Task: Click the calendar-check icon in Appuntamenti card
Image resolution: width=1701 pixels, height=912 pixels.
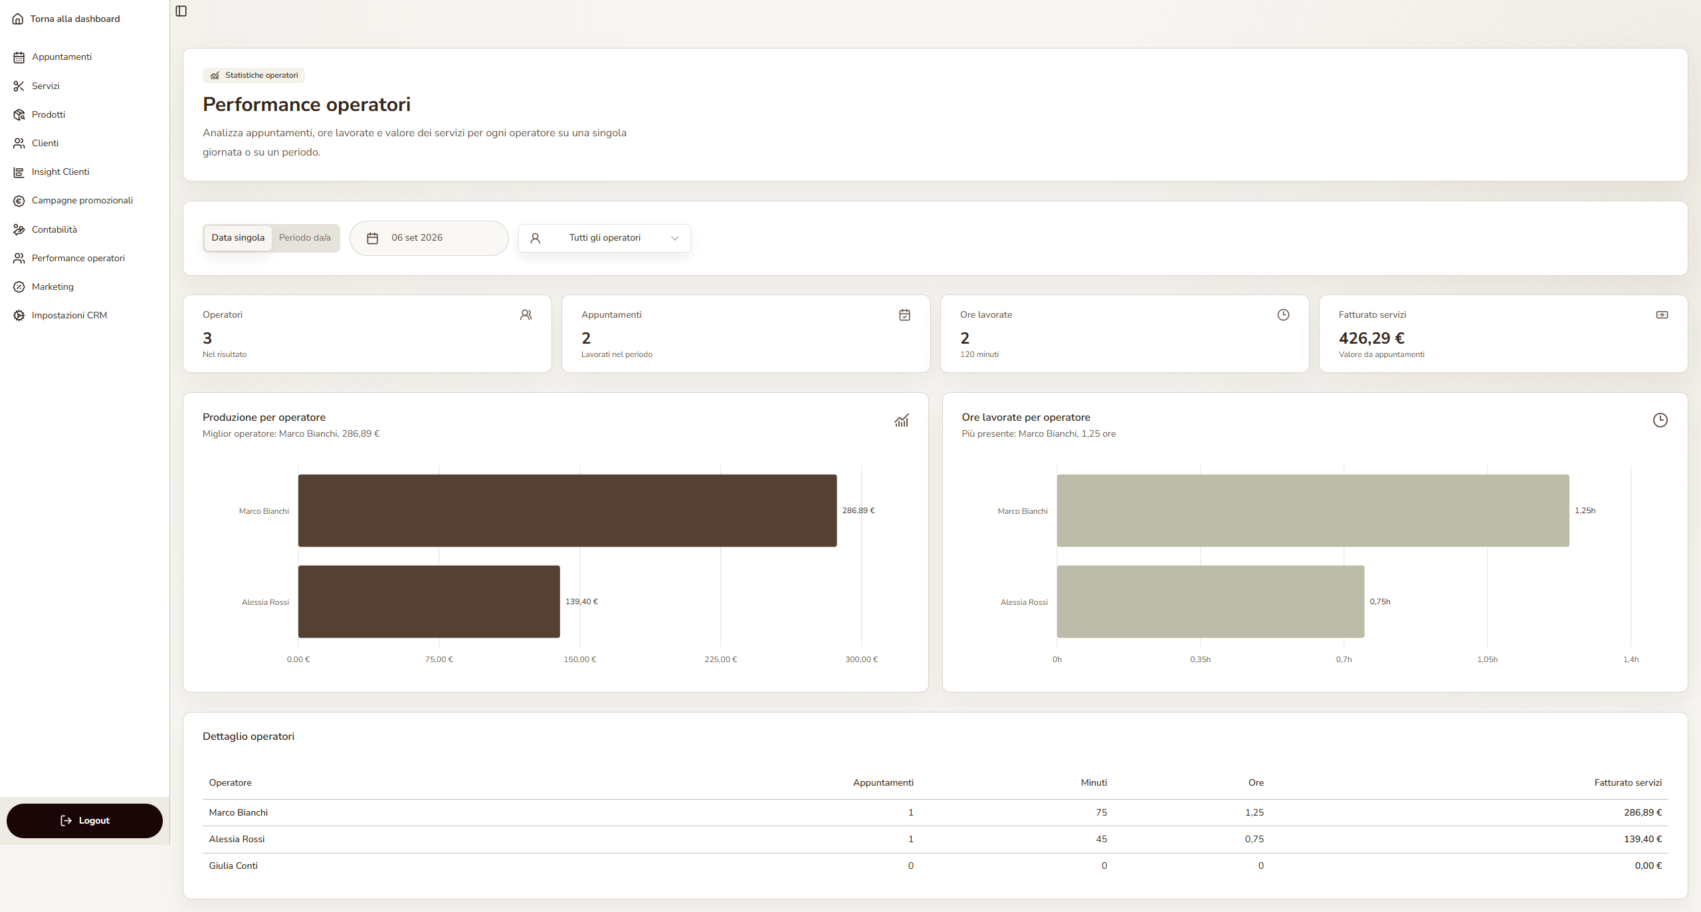Action: [904, 314]
